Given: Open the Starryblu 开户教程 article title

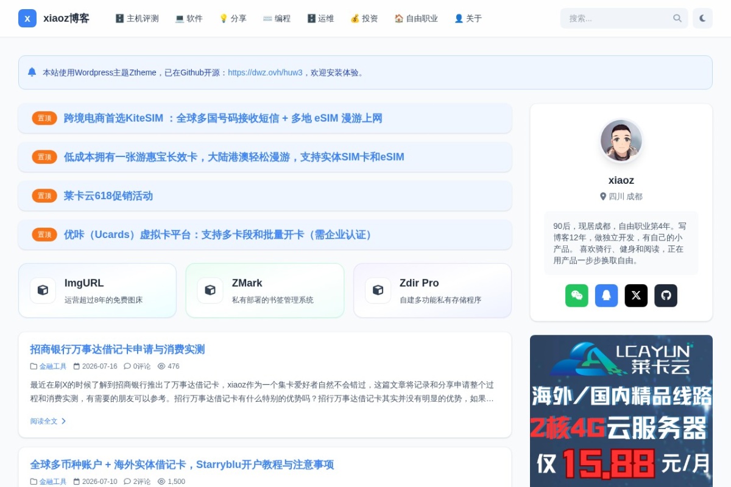Looking at the screenshot, I should pyautogui.click(x=182, y=464).
